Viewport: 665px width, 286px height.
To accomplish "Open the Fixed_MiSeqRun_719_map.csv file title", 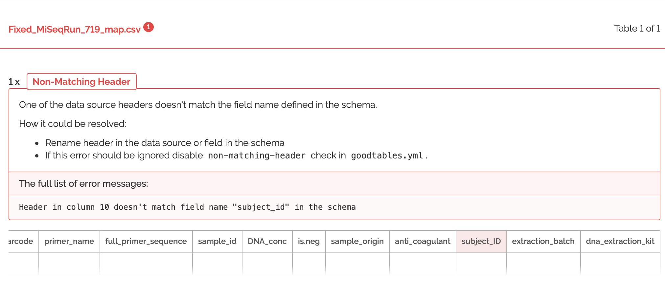I will (75, 29).
